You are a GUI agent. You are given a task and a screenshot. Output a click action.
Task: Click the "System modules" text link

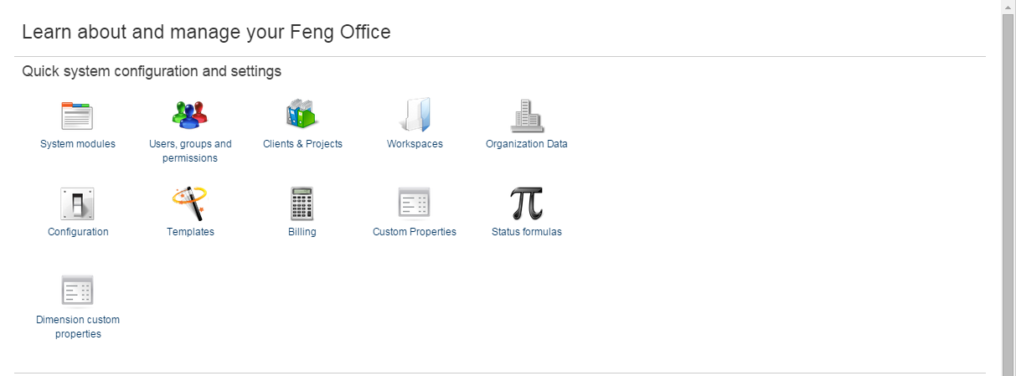coord(78,144)
